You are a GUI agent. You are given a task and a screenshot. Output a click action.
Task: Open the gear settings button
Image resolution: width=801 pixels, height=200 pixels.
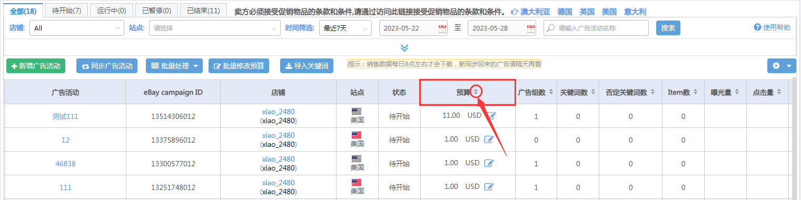776,66
